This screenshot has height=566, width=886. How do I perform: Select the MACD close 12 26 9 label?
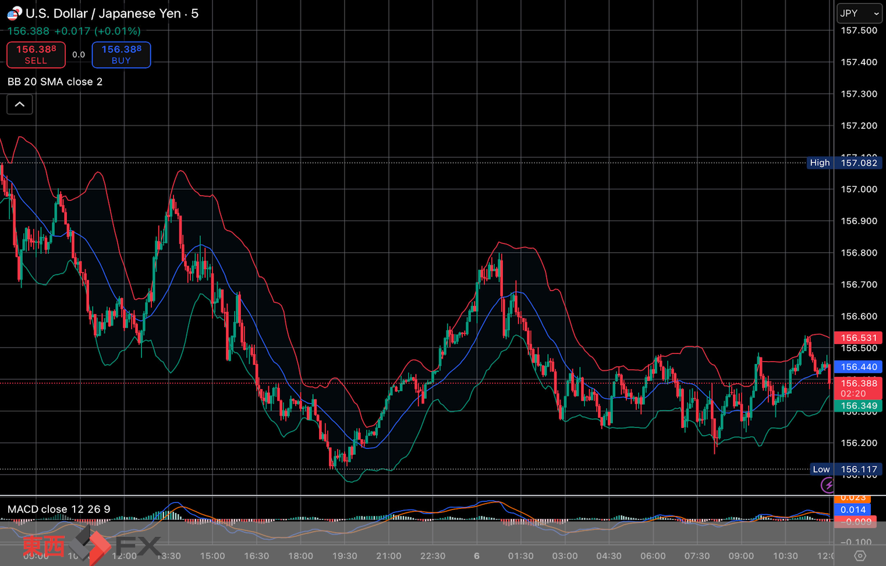pyautogui.click(x=59, y=509)
